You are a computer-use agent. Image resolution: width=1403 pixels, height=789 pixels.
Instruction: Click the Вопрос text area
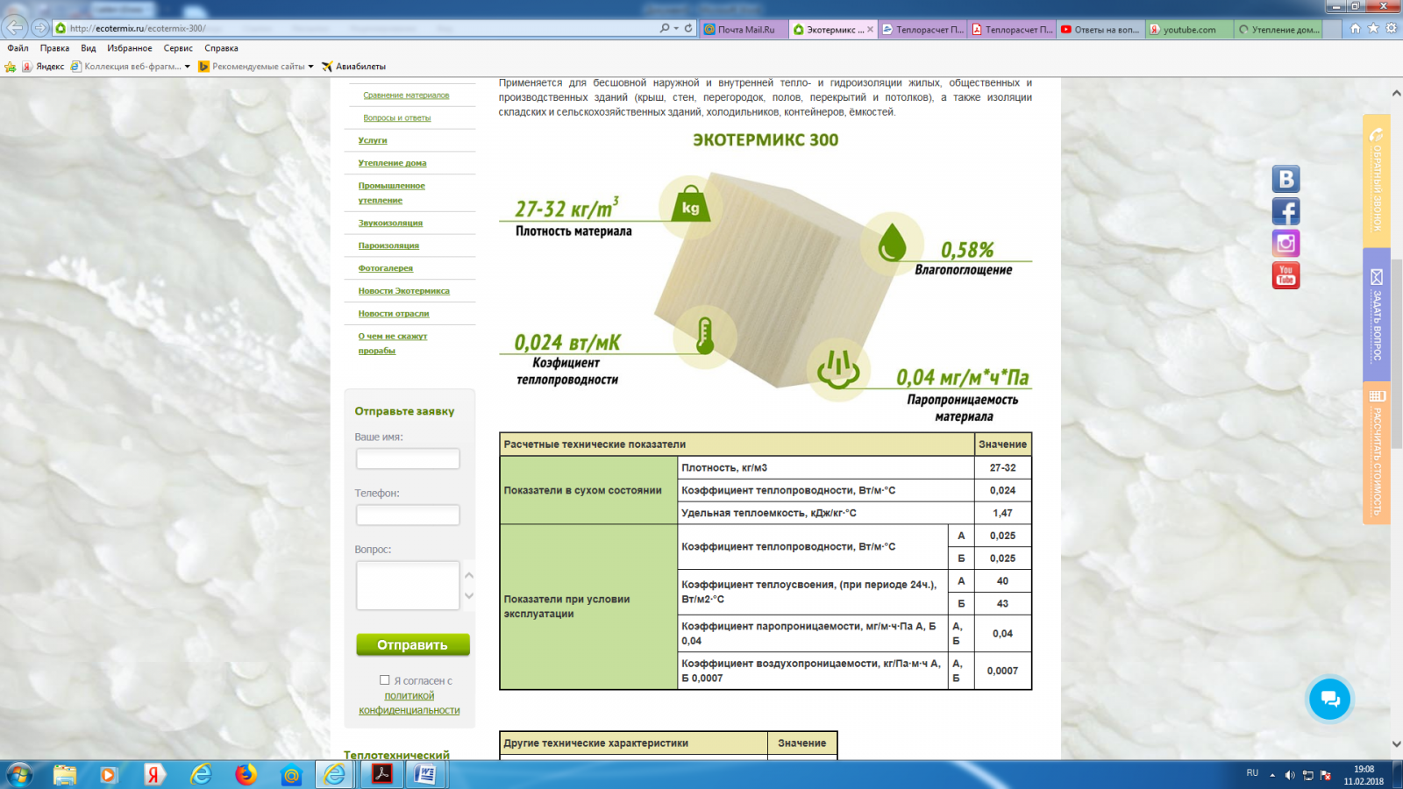click(x=408, y=586)
